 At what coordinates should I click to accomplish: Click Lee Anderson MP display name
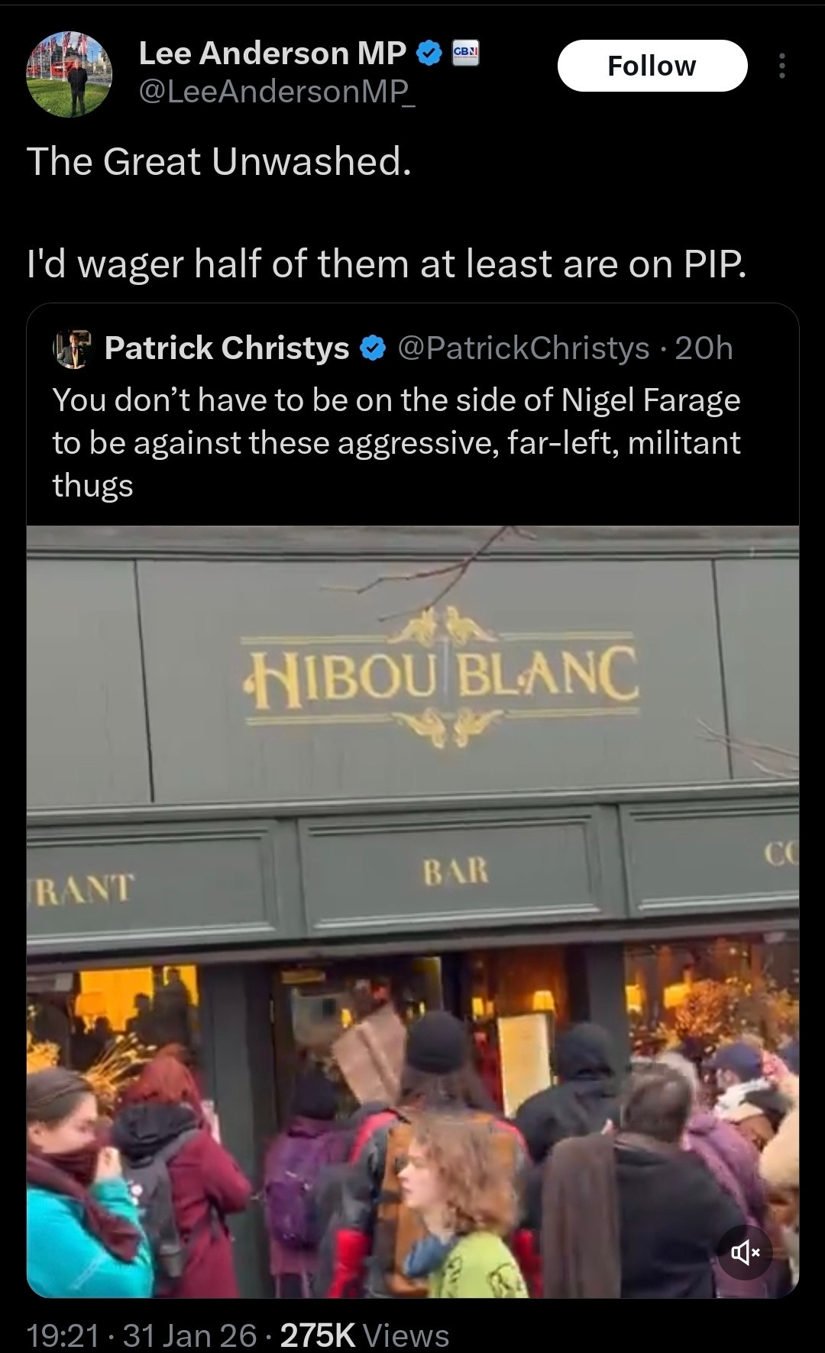tap(272, 53)
